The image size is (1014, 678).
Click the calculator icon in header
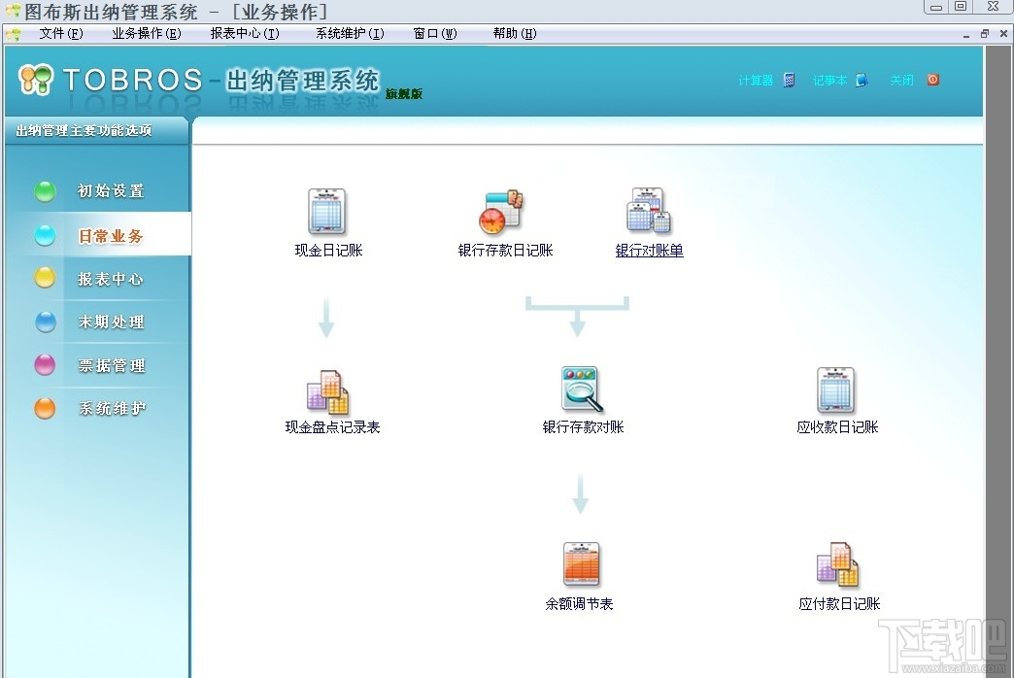coord(789,80)
